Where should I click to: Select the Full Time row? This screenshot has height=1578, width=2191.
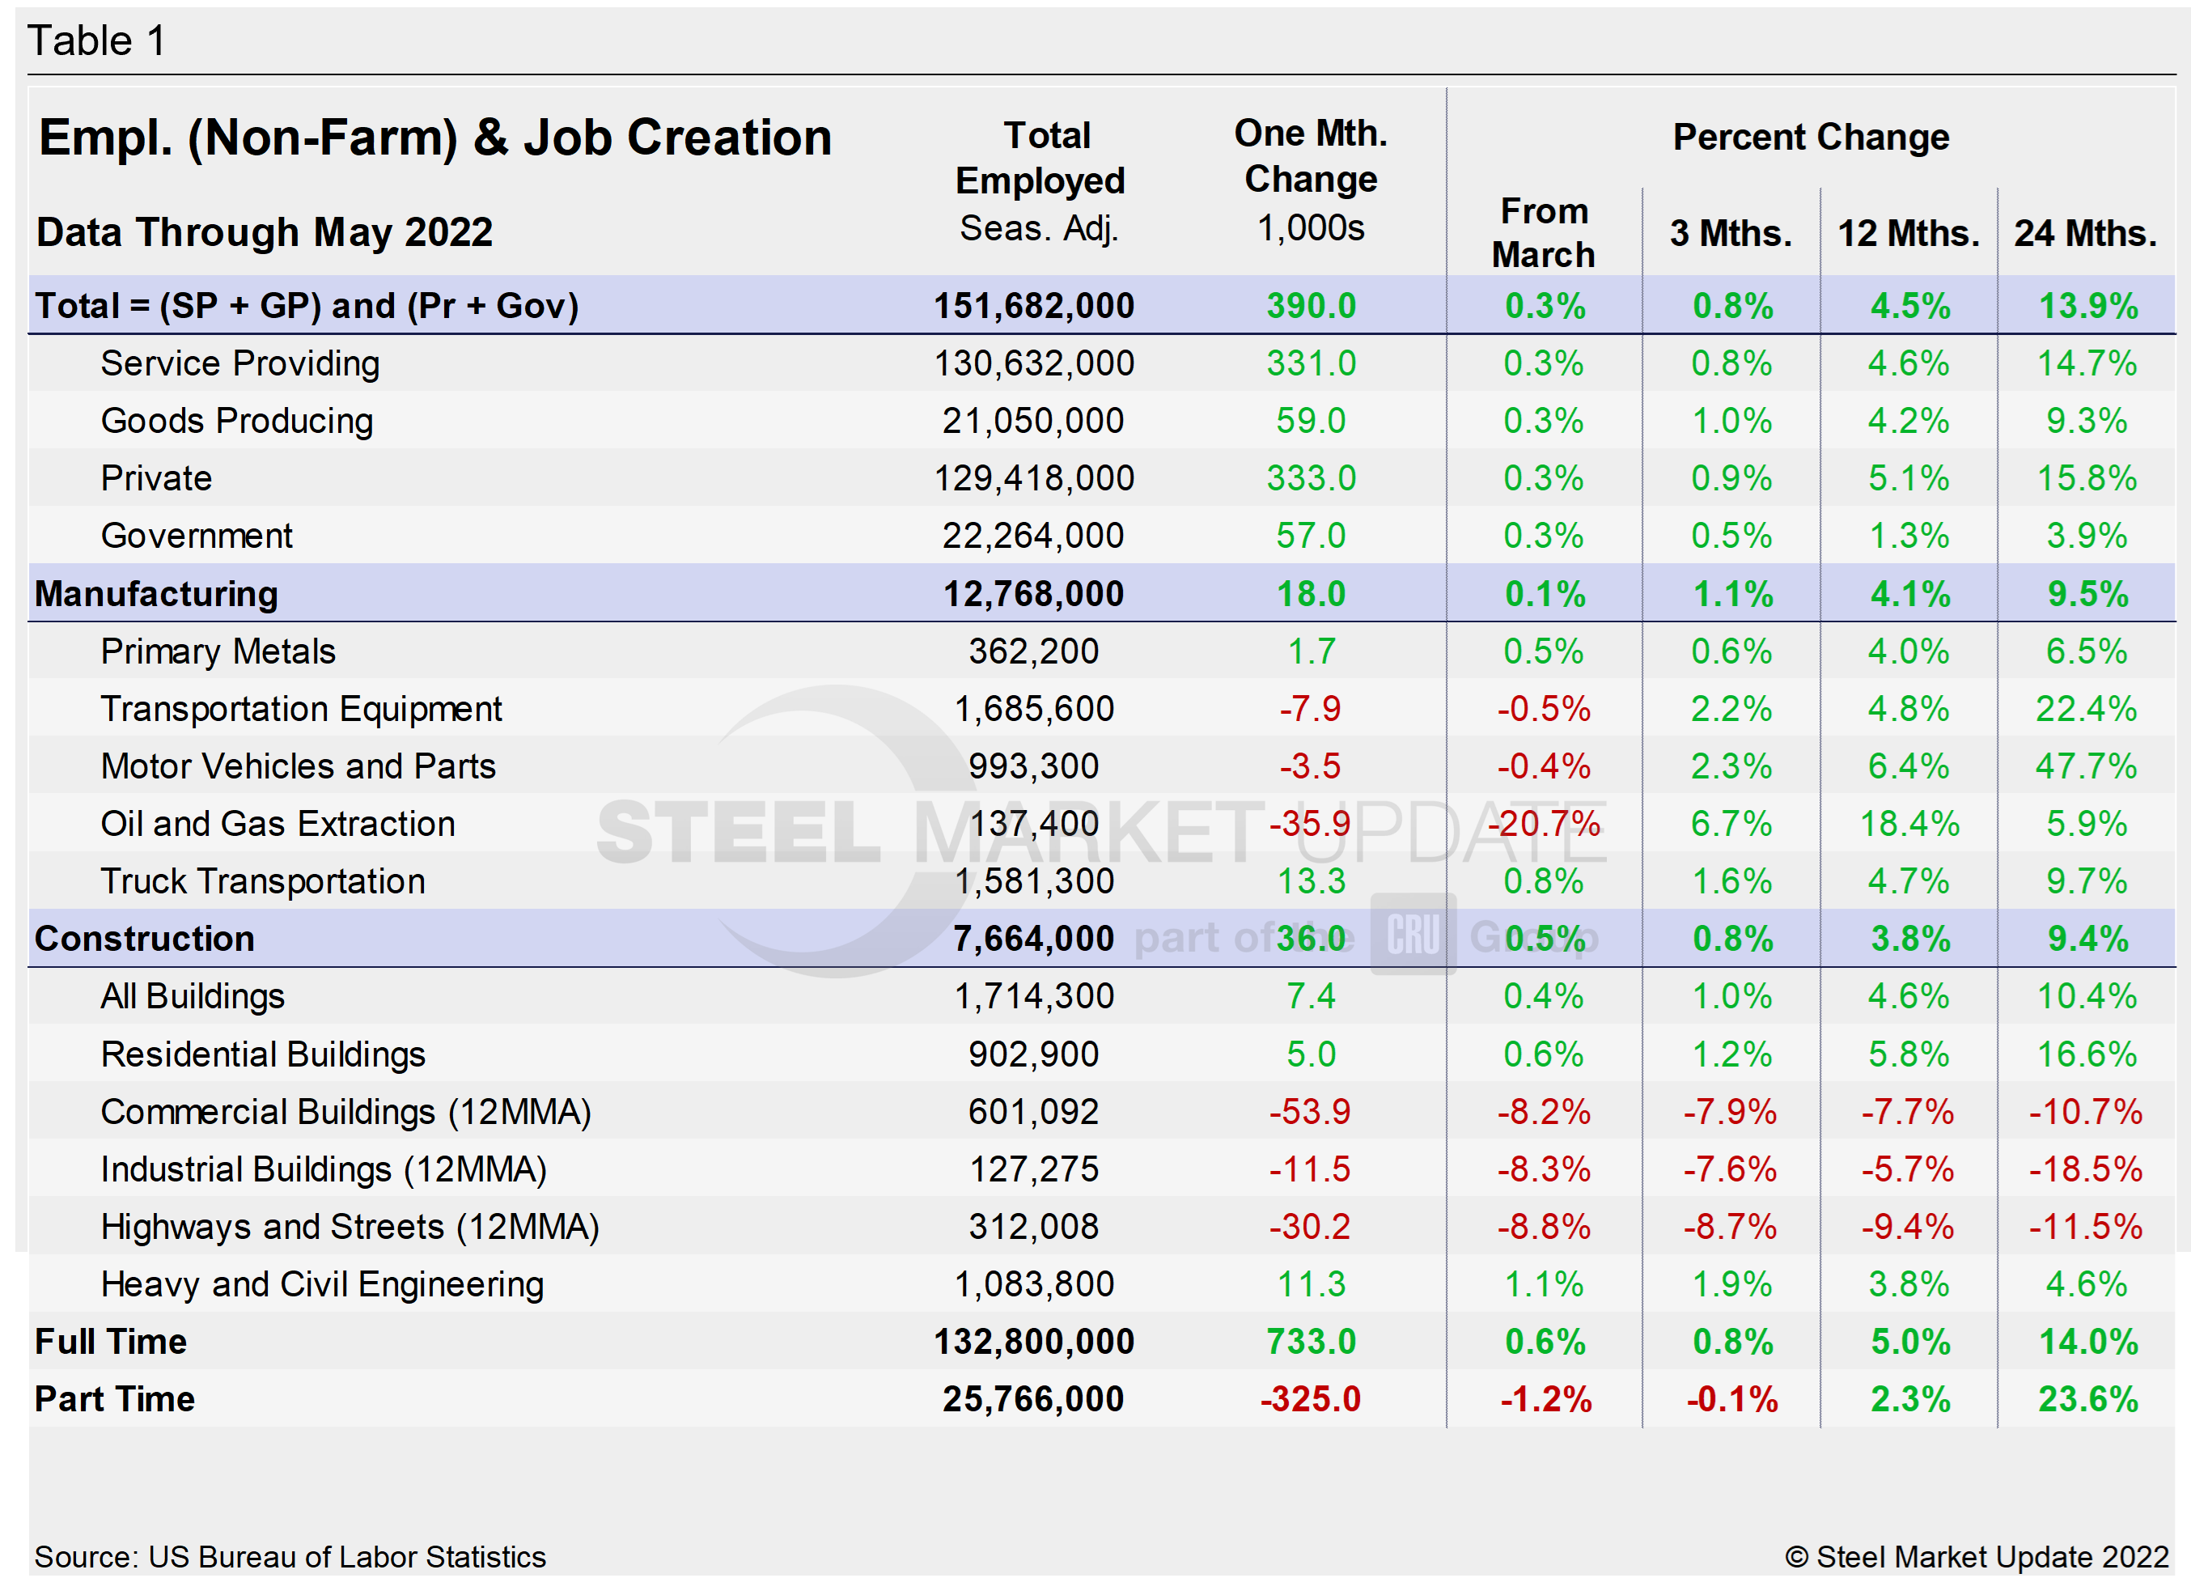(x=110, y=1341)
